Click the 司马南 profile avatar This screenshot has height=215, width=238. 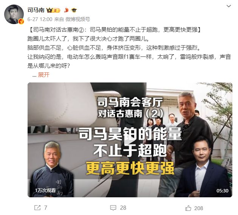pyautogui.click(x=14, y=14)
